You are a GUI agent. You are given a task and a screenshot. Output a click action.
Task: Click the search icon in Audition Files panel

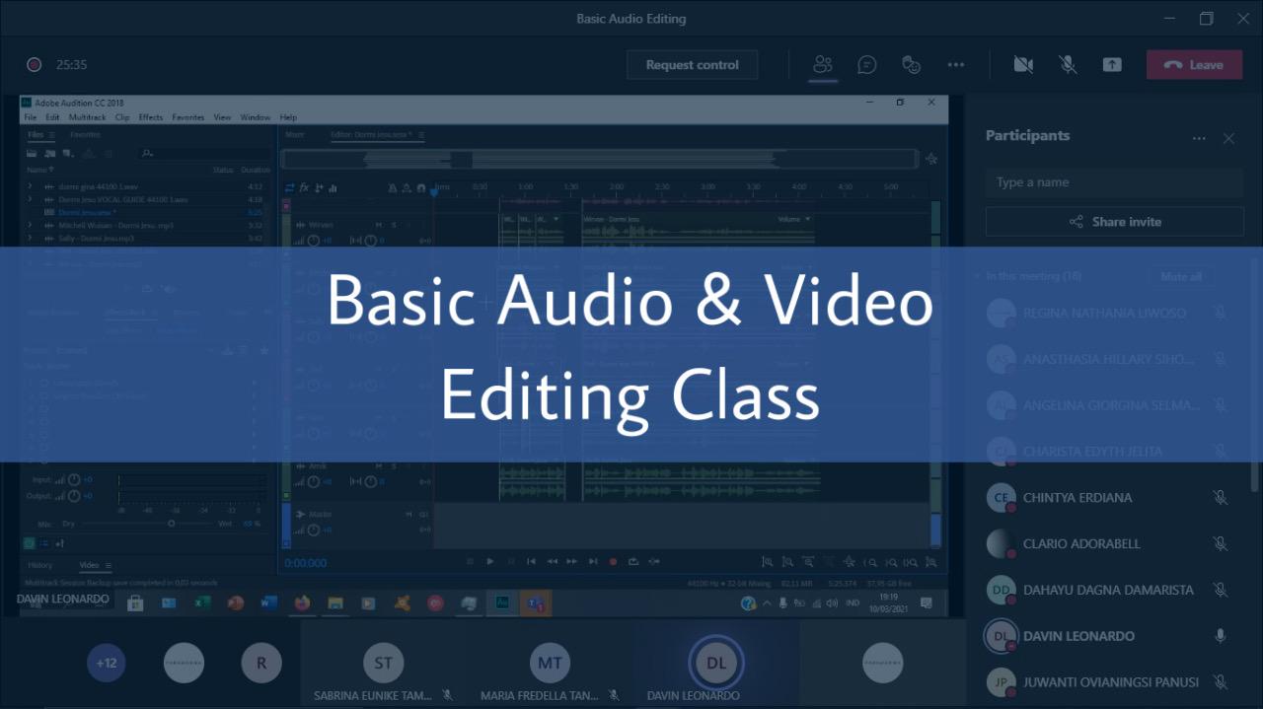[147, 154]
